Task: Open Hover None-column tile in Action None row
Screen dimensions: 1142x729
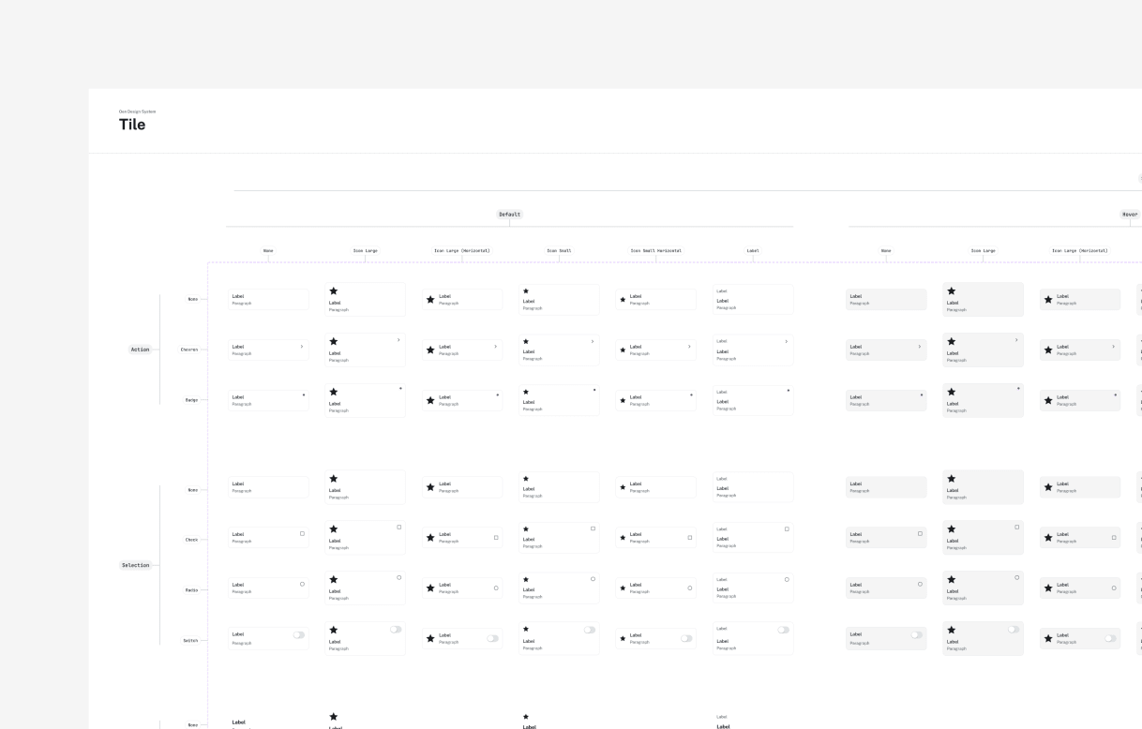Action: 886,300
